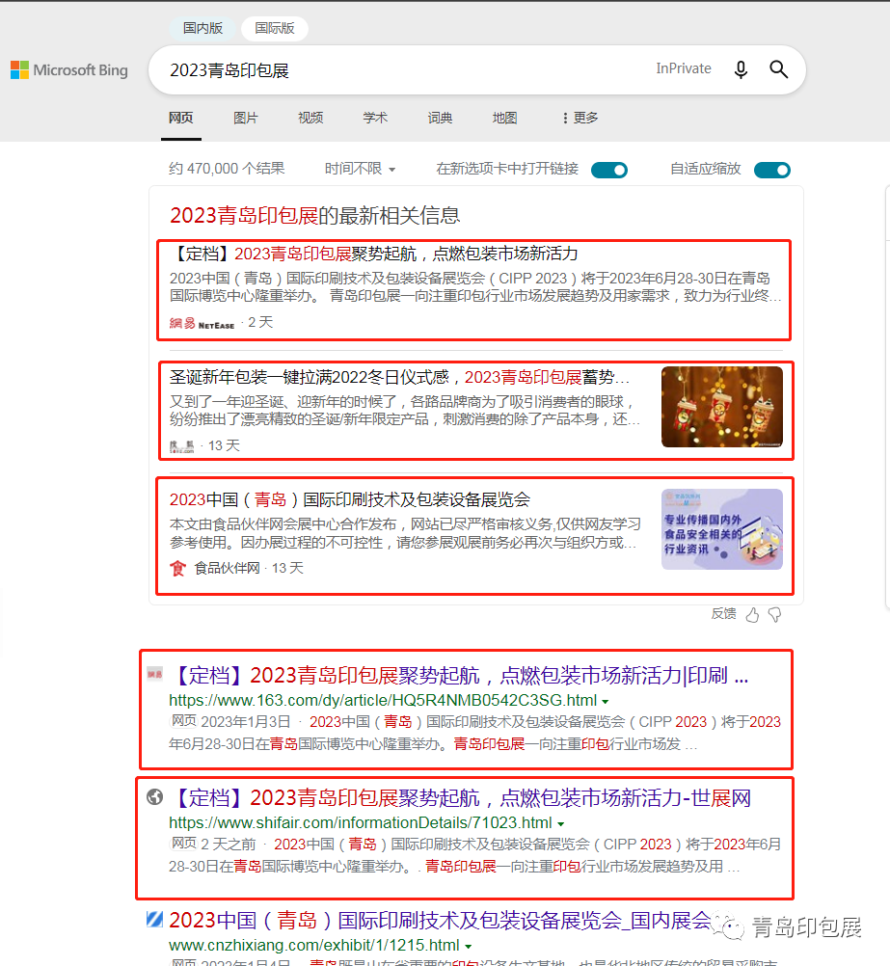The height and width of the screenshot is (966, 890).
Task: Switch to the 词典 tab
Action: click(440, 118)
